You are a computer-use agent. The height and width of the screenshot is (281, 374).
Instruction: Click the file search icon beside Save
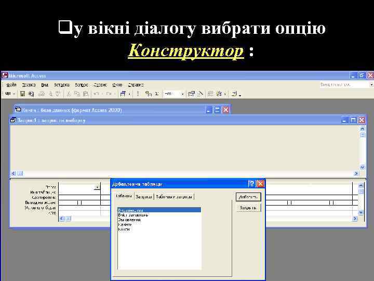tap(31, 94)
